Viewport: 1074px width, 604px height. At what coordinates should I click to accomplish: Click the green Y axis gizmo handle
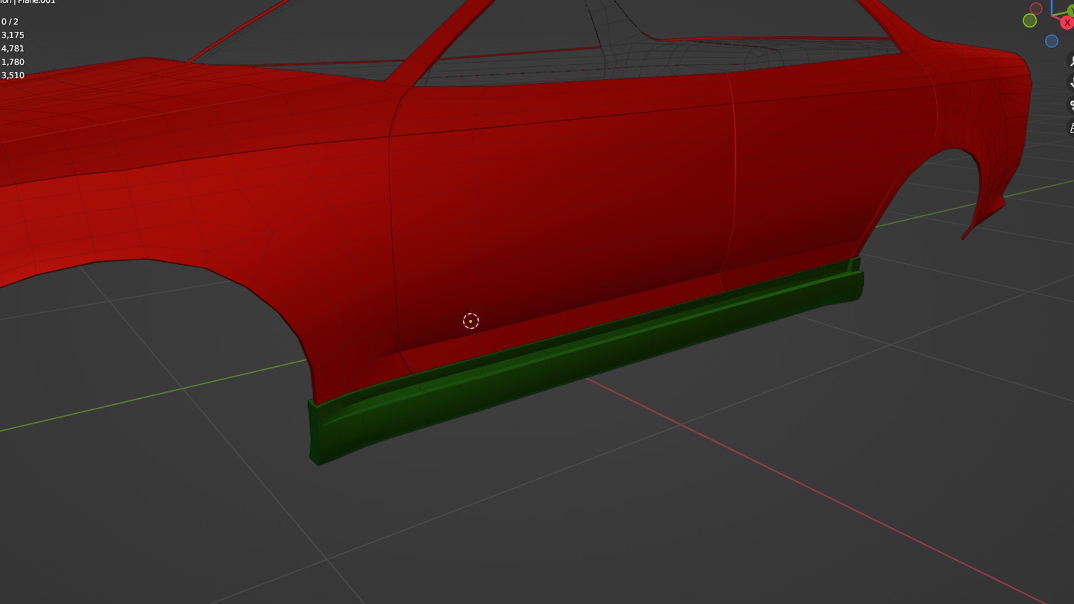pos(1071,10)
